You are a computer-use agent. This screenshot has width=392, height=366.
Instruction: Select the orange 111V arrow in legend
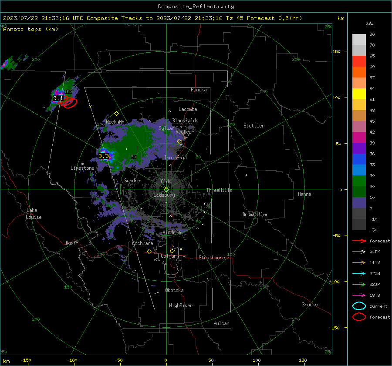point(359,262)
